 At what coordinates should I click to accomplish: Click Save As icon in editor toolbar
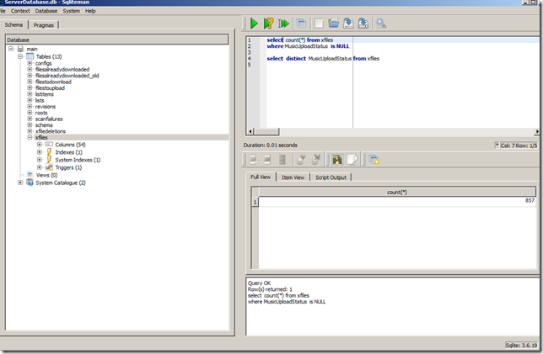pos(363,24)
